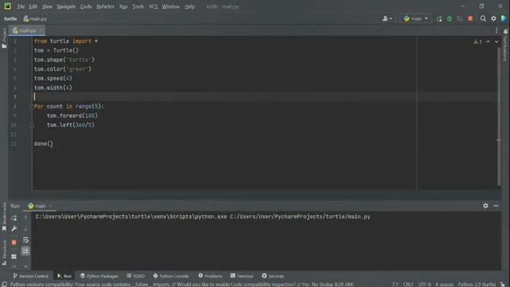Open the editor tabs three-dot menu
510x287 pixels.
(496, 30)
